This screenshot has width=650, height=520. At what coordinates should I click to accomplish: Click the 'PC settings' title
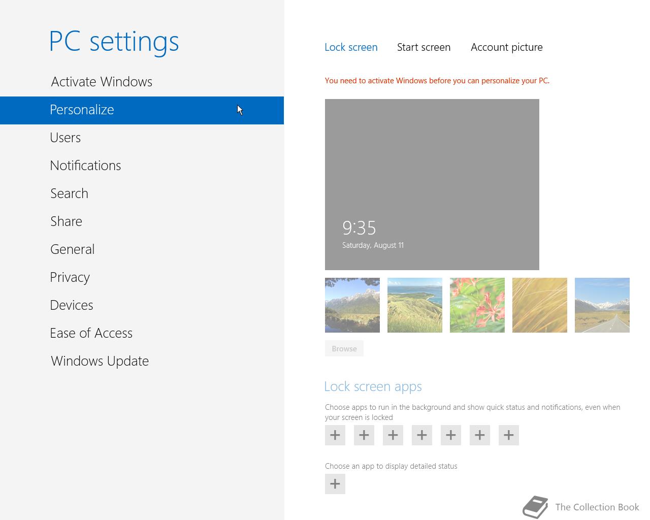(x=114, y=42)
